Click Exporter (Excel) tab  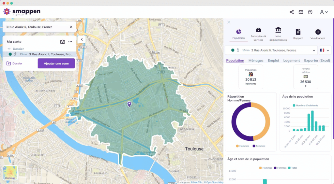(x=317, y=61)
